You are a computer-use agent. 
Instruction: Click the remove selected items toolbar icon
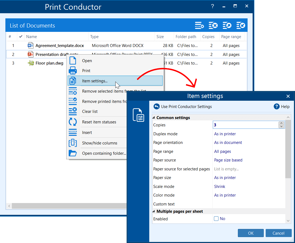click(x=199, y=26)
